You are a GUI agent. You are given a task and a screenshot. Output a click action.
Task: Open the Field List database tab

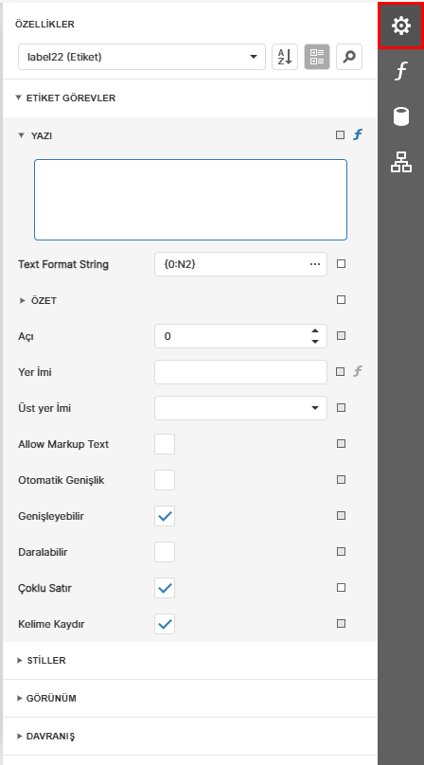[400, 116]
